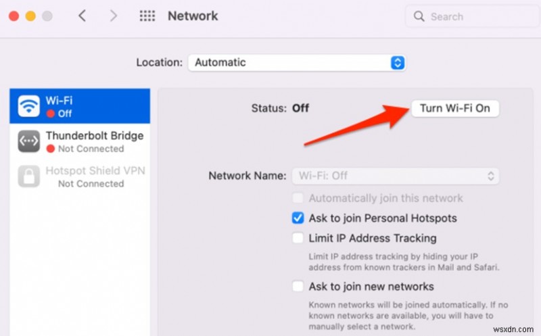
Task: Select Thunderbolt Bridge in the sidebar
Action: (x=80, y=141)
